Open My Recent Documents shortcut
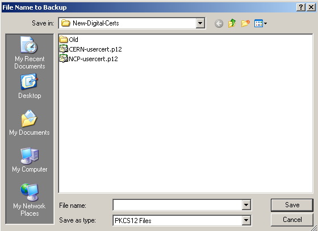 30,53
